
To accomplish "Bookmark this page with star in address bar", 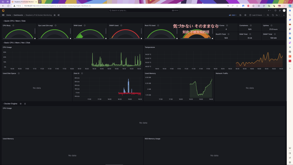I will pos(237,6).
